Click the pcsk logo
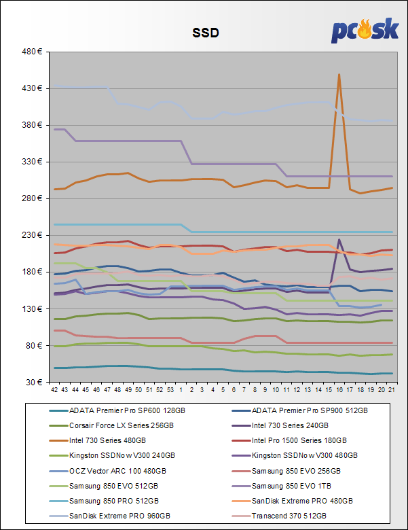This screenshot has height=530, width=408. pyautogui.click(x=365, y=31)
